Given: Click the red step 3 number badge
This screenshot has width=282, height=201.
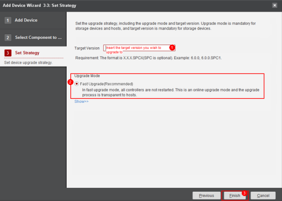Looking at the screenshot, I should click(x=8, y=53).
